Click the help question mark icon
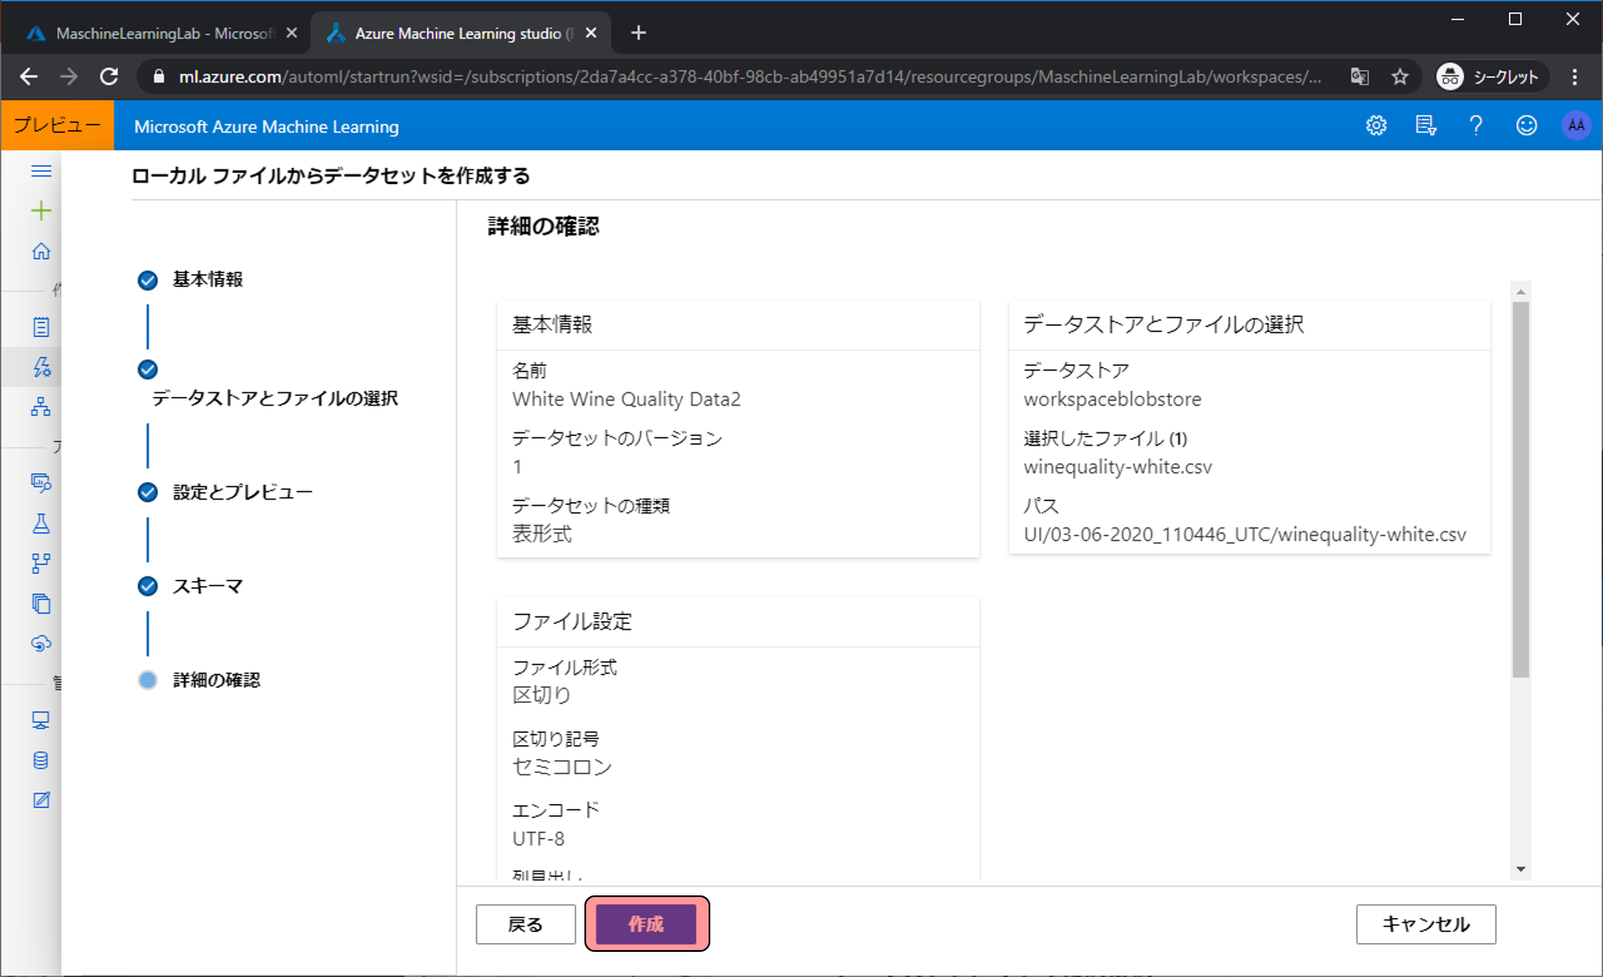The width and height of the screenshot is (1603, 977). [1475, 126]
